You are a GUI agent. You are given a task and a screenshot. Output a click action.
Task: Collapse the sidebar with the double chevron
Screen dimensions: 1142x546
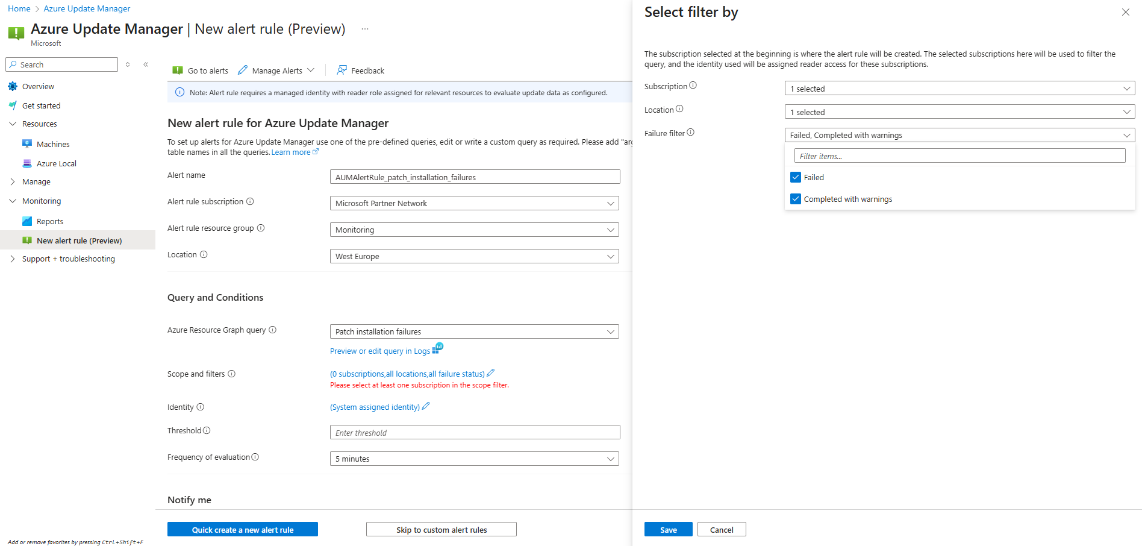click(146, 64)
